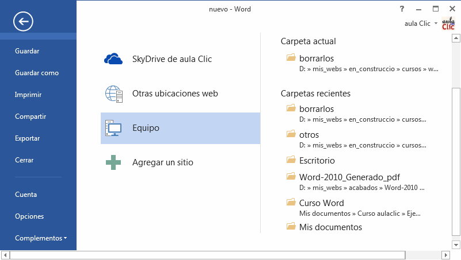This screenshot has height=260, width=461.
Task: Select Imprimir in the sidebar
Action: 28,95
